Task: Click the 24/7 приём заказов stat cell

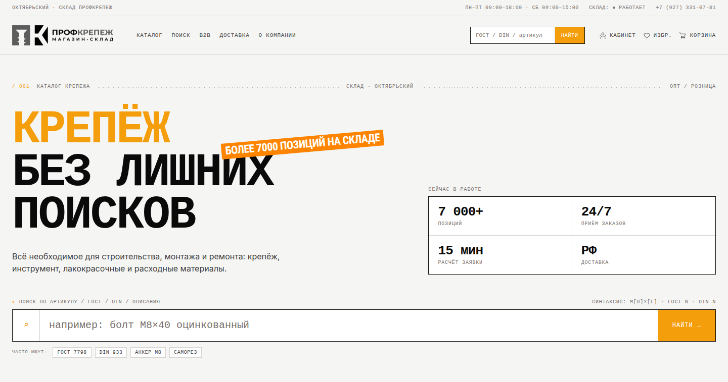Action: pos(644,216)
